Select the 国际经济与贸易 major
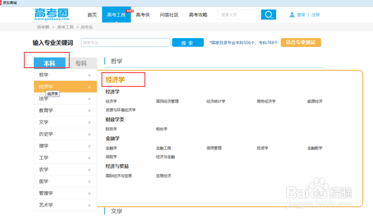The width and height of the screenshot is (373, 217). click(119, 176)
